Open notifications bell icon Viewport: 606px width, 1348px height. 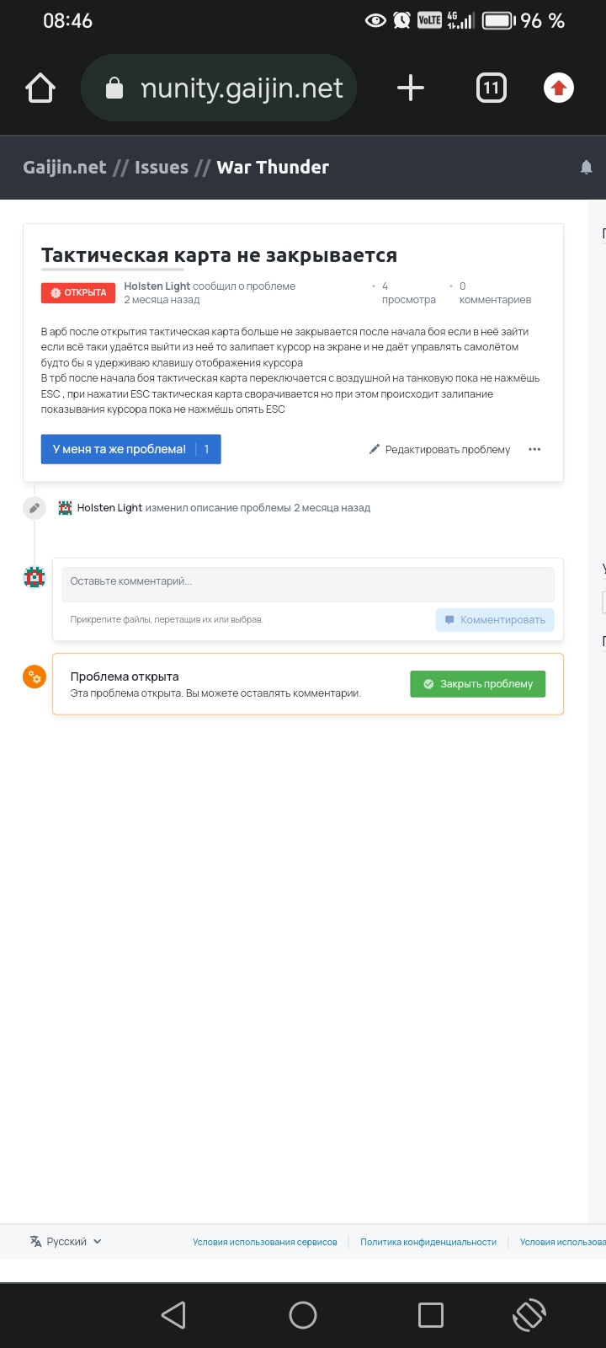(x=587, y=168)
